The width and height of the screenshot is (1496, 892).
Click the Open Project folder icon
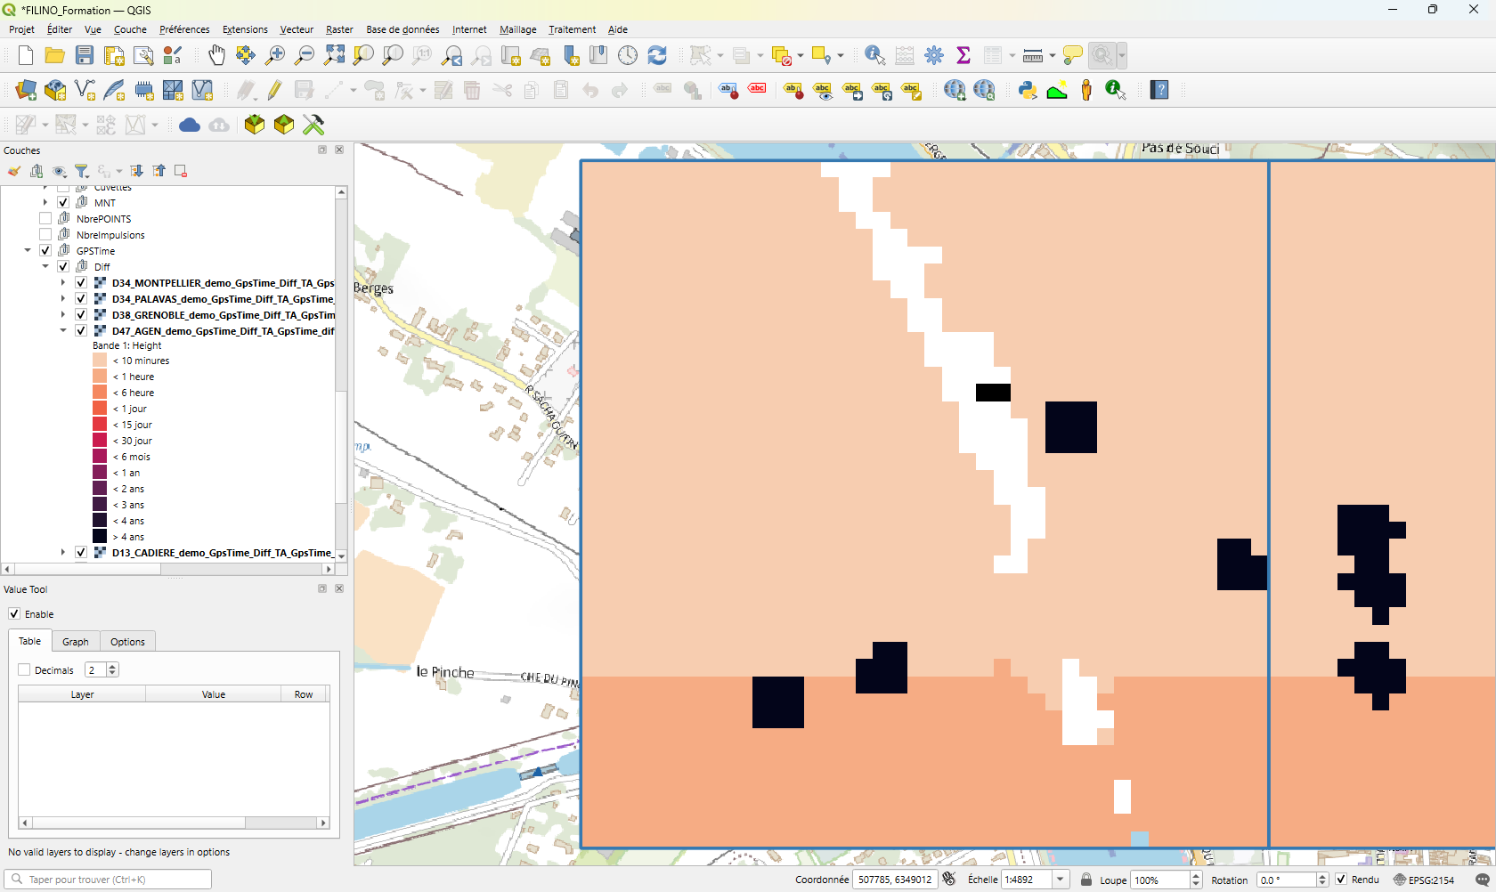[55, 55]
